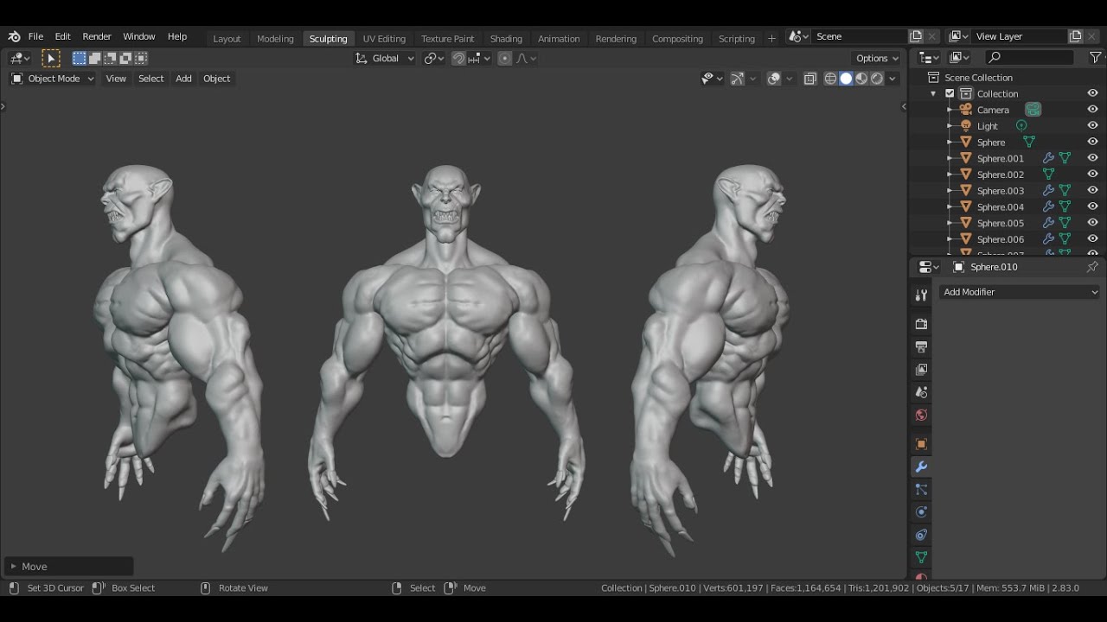1107x622 pixels.
Task: Switch to the Shading workspace tab
Action: coord(506,38)
